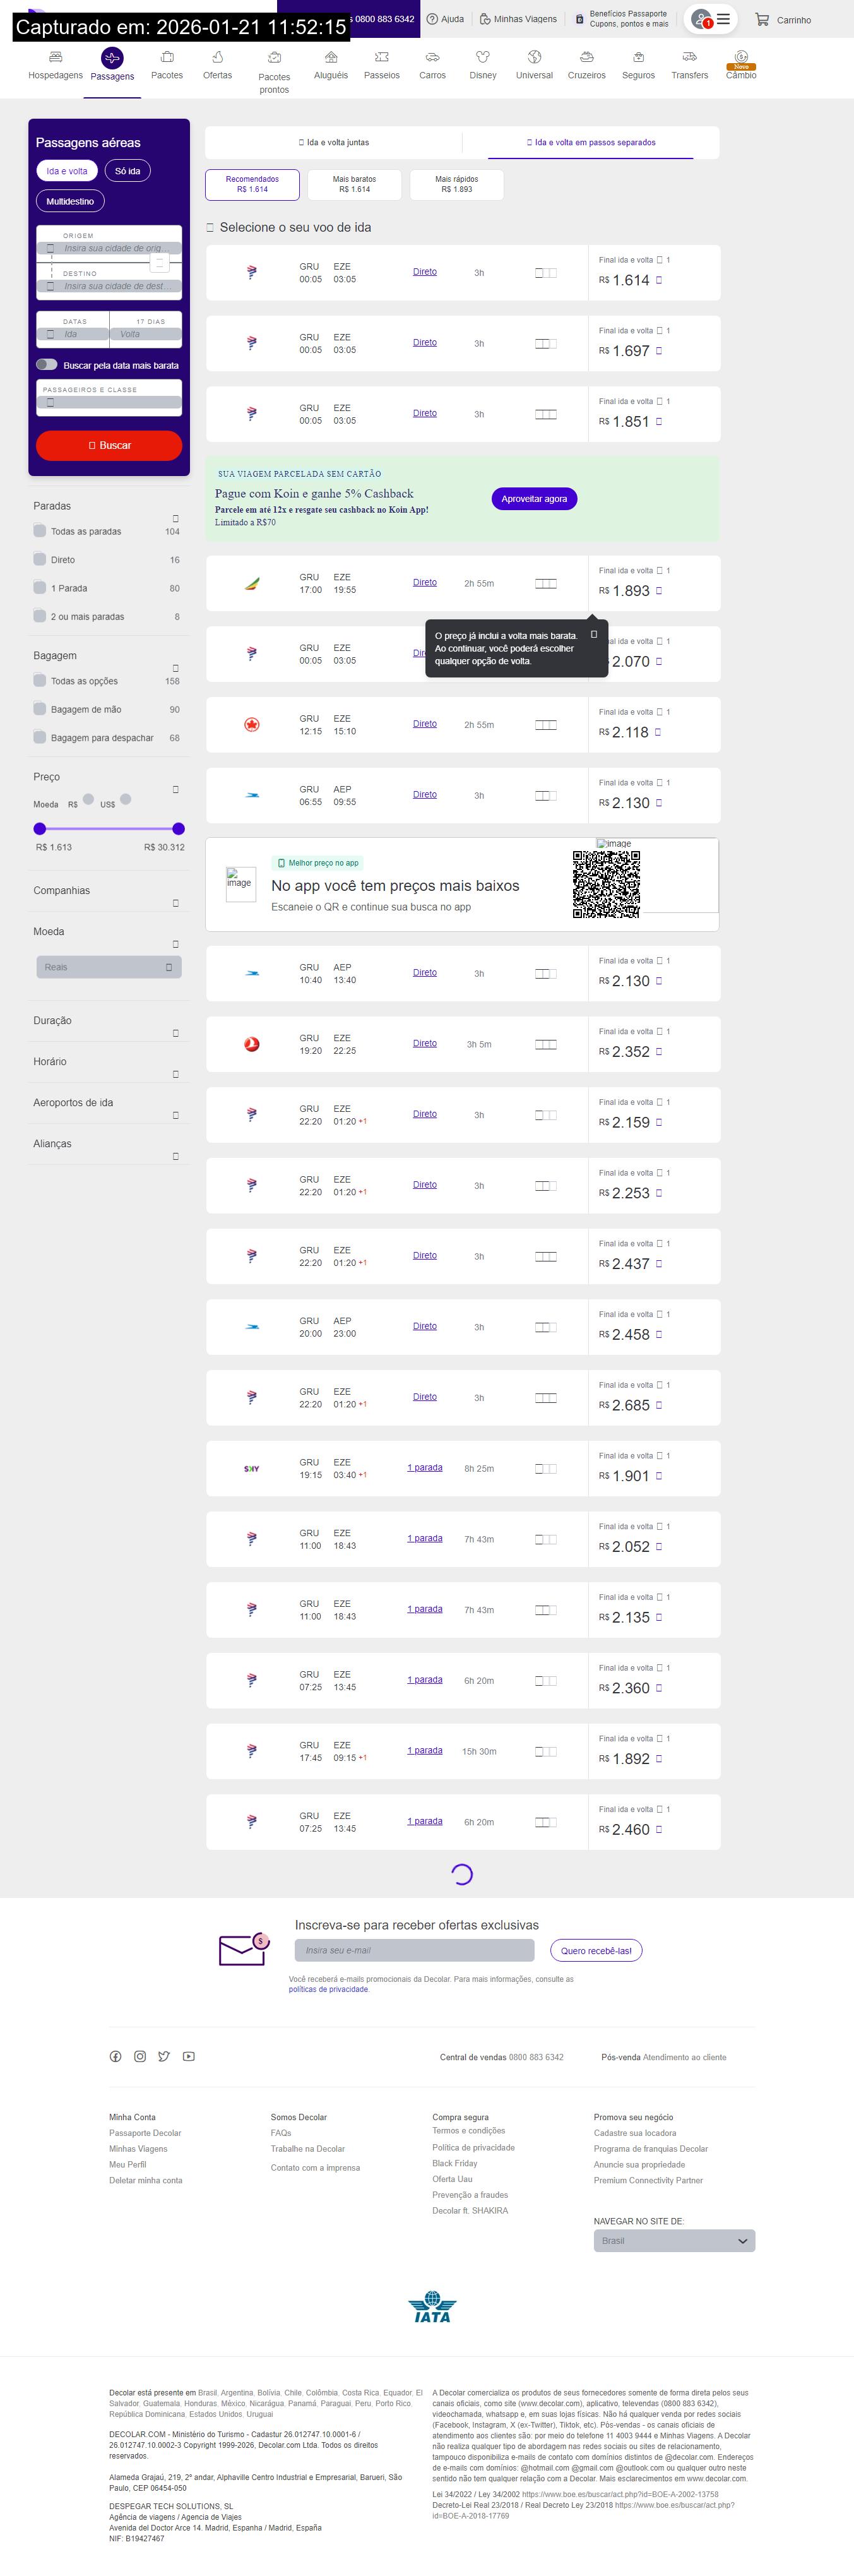Click the Carrinho shopping cart icon
This screenshot has width=854, height=2576.
pyautogui.click(x=762, y=19)
